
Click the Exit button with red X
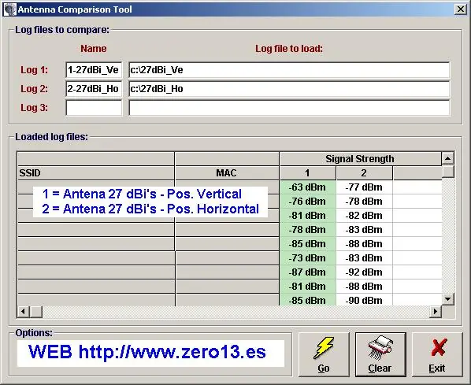437,354
